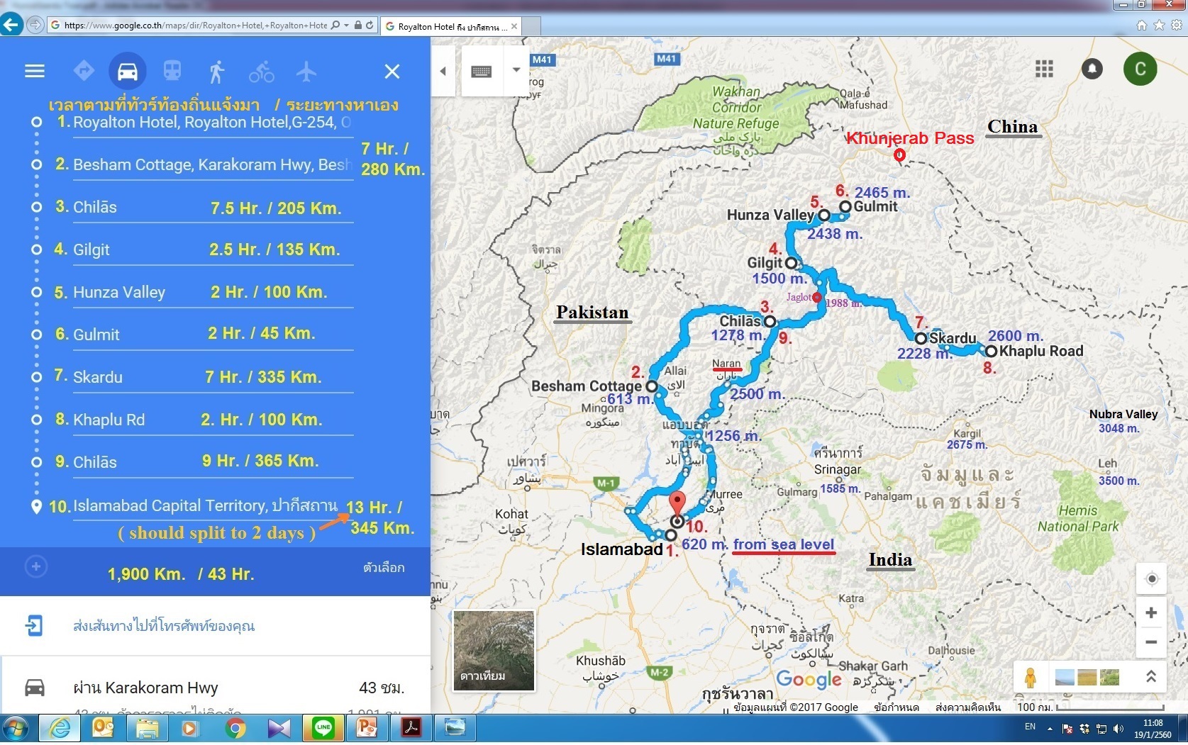Open the Google apps grid
1188x745 pixels.
(x=1044, y=69)
